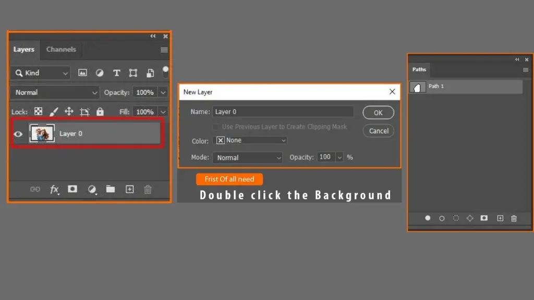Create a new path plus icon
The image size is (534, 300).
click(500, 218)
